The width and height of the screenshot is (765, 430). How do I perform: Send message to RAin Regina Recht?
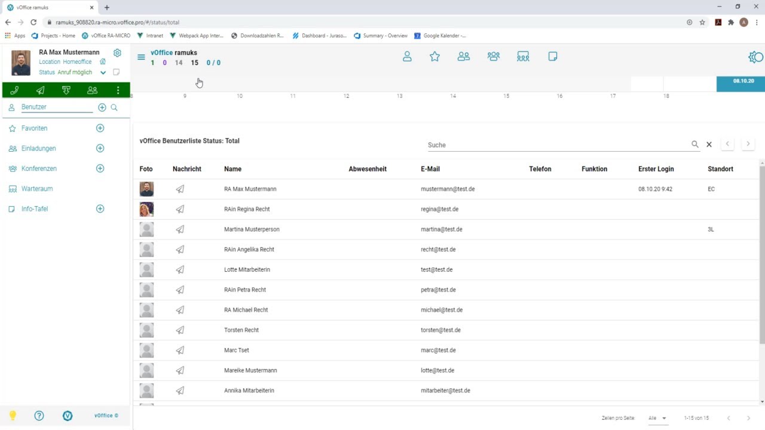(x=180, y=209)
